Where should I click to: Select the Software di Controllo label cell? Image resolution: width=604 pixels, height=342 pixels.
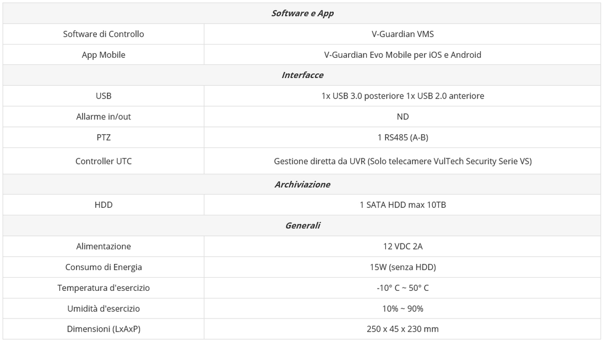[104, 34]
